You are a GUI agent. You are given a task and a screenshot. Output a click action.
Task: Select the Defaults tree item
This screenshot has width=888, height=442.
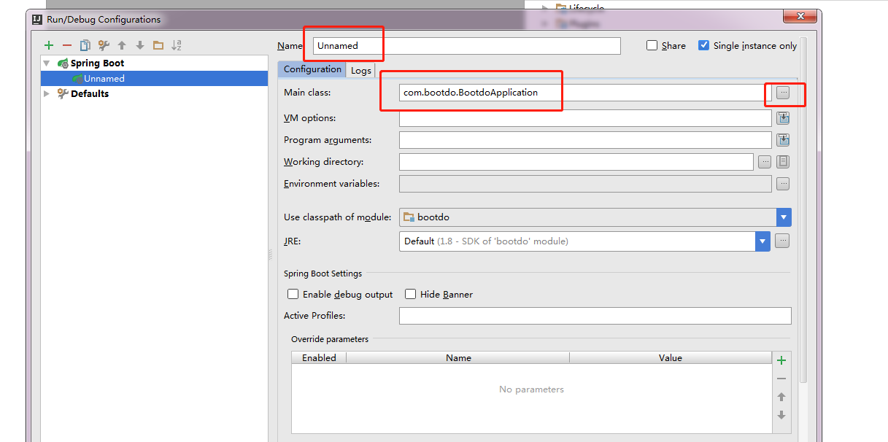(90, 93)
